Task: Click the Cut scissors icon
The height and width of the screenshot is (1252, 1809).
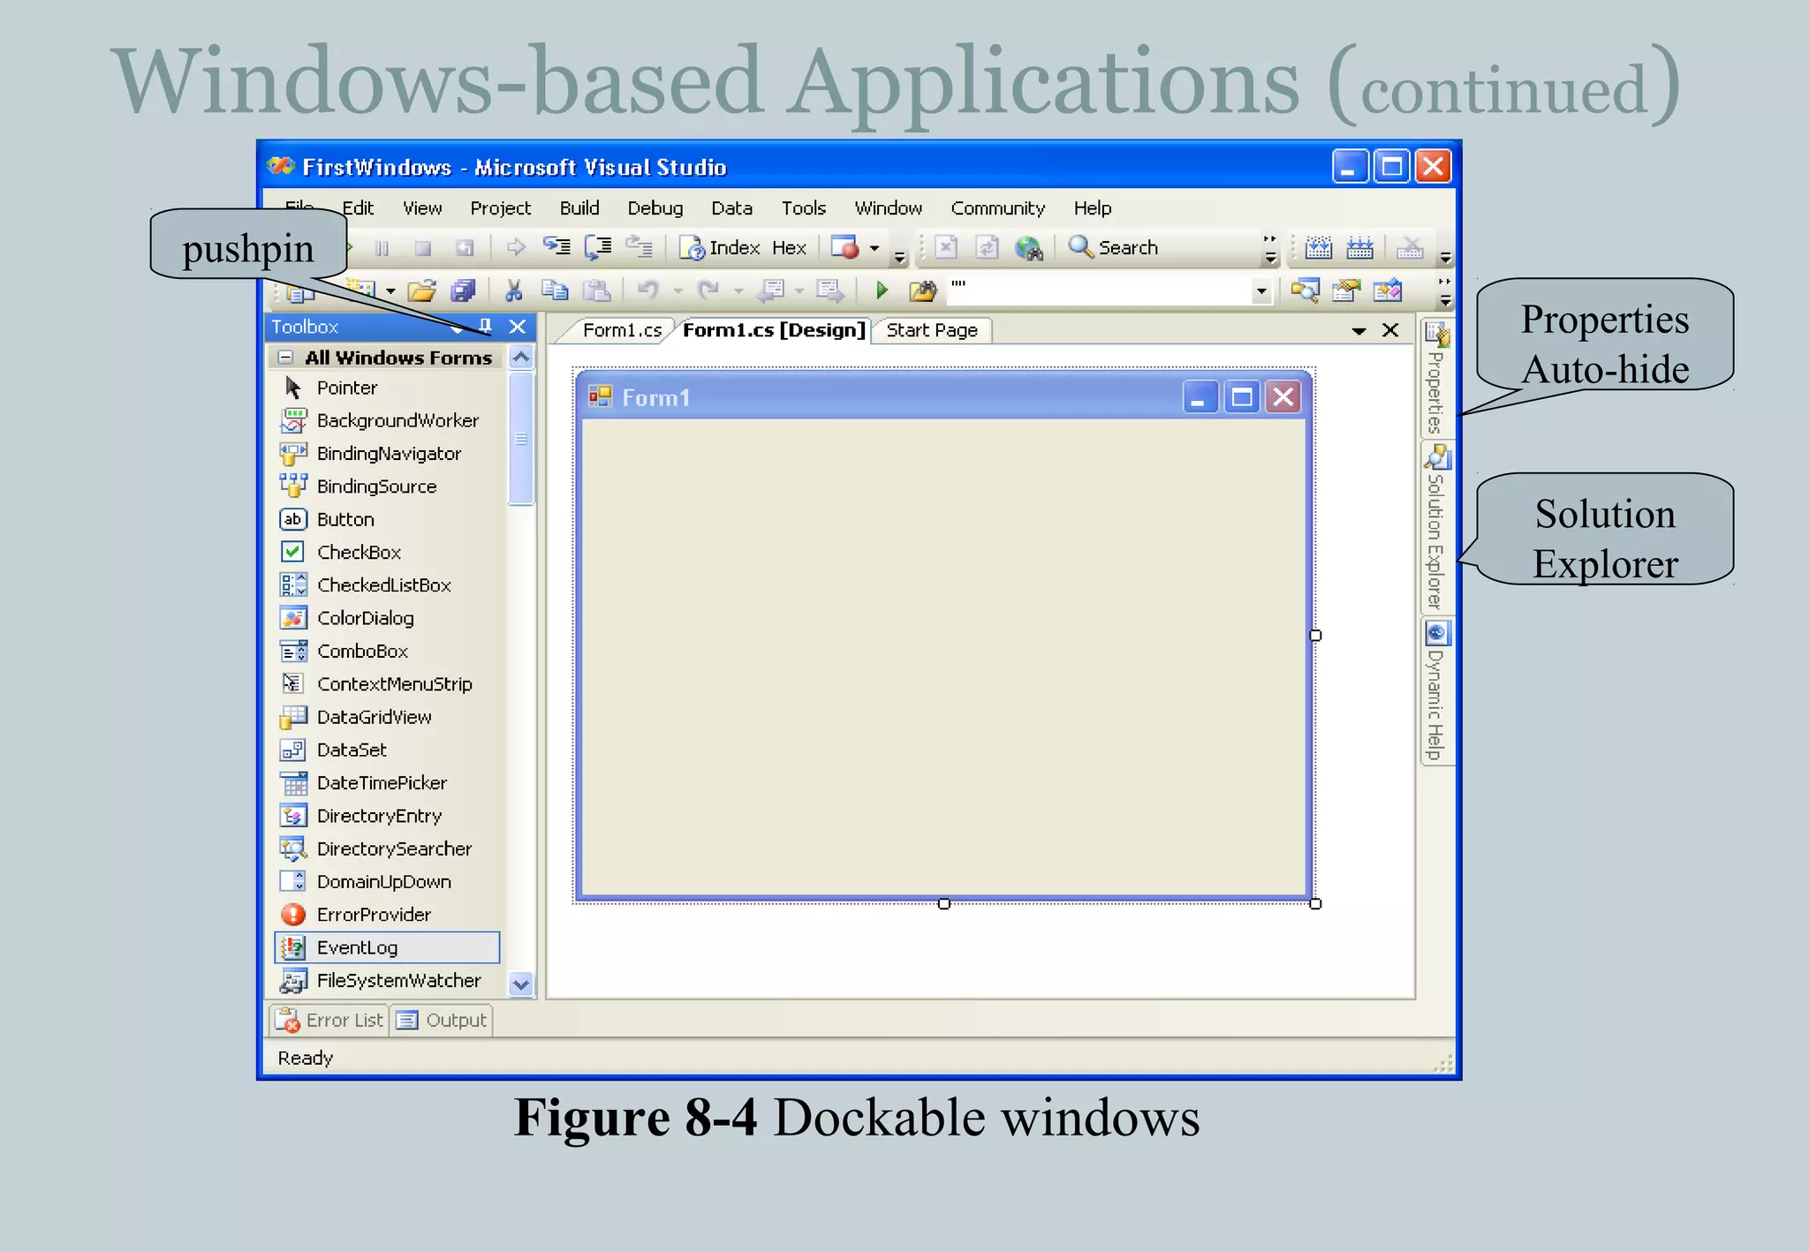Action: [513, 290]
